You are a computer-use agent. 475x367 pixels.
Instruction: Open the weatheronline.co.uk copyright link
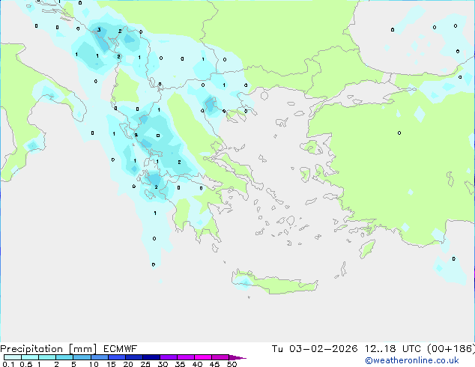pyautogui.click(x=412, y=360)
